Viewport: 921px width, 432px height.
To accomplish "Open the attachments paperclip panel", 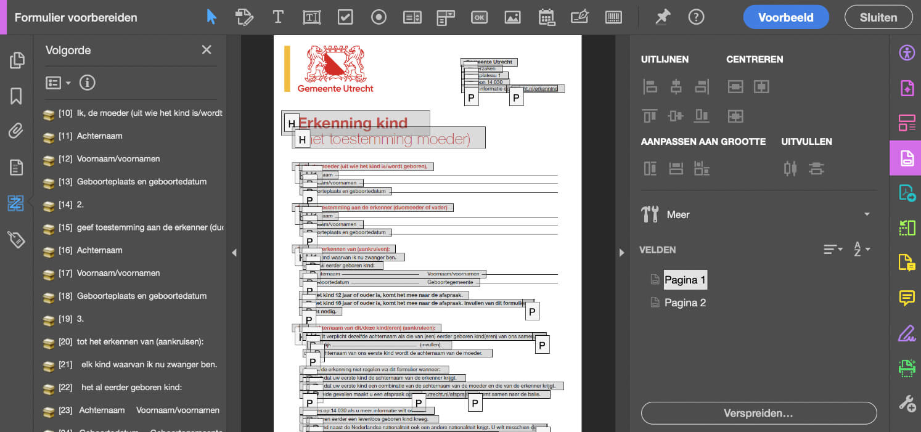I will coord(16,131).
